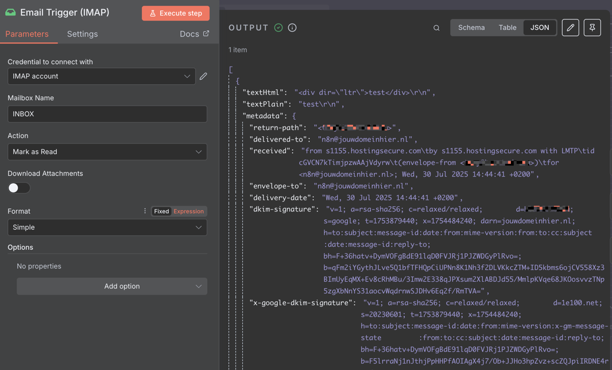This screenshot has width=612, height=370.
Task: Edit the IMAP account credential pencil icon
Action: click(203, 76)
